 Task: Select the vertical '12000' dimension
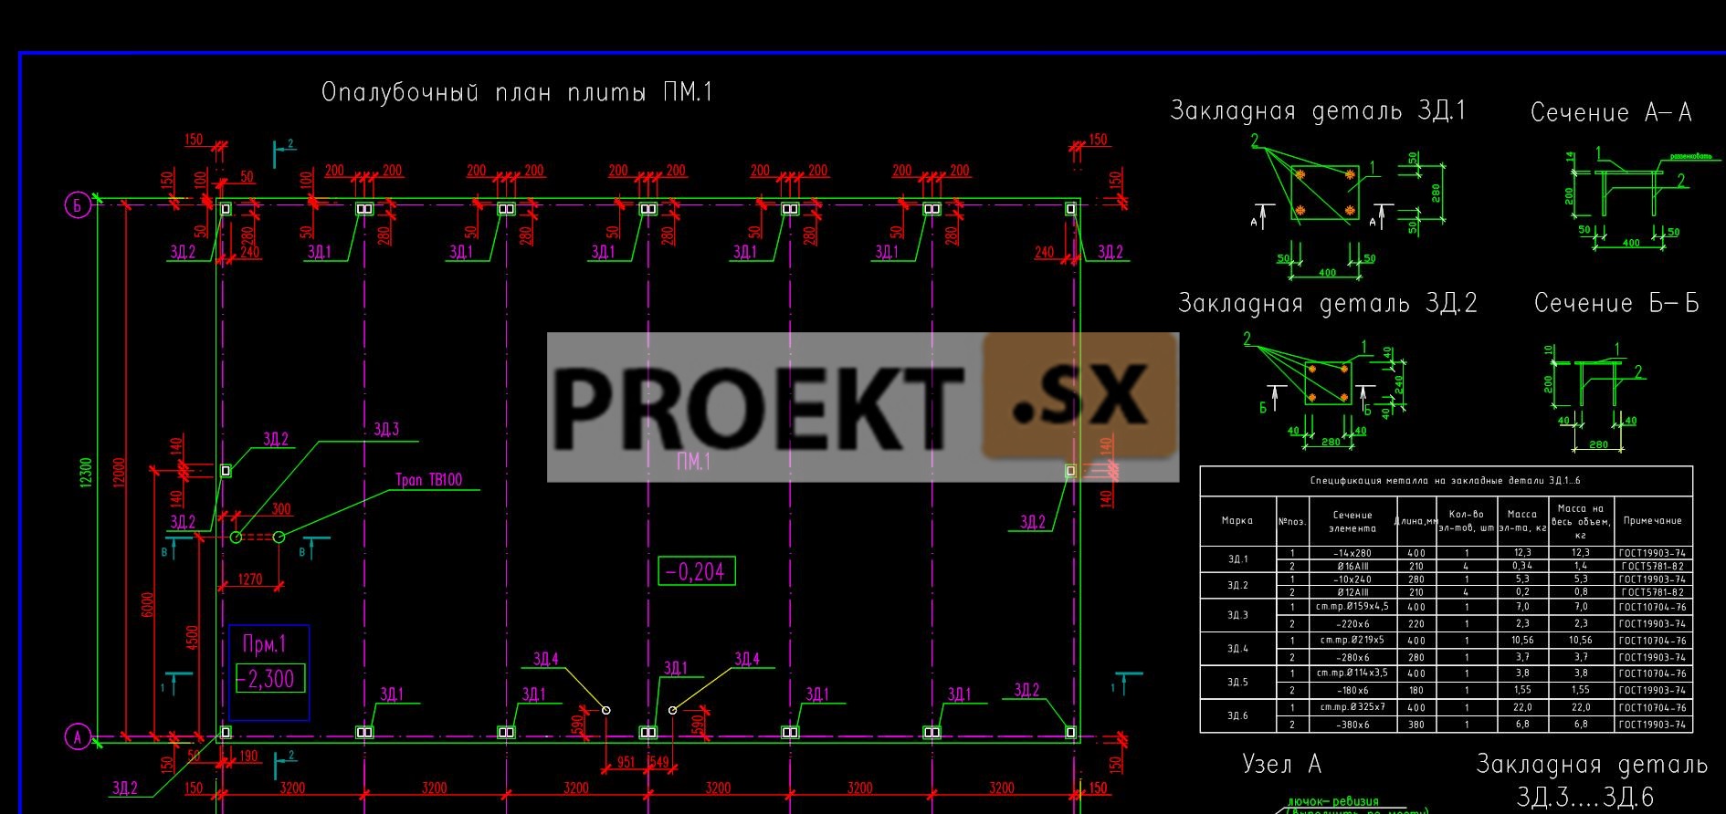coord(118,474)
